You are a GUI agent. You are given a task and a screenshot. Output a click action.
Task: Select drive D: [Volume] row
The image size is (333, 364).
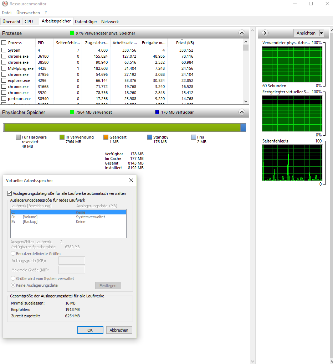[x=68, y=217]
